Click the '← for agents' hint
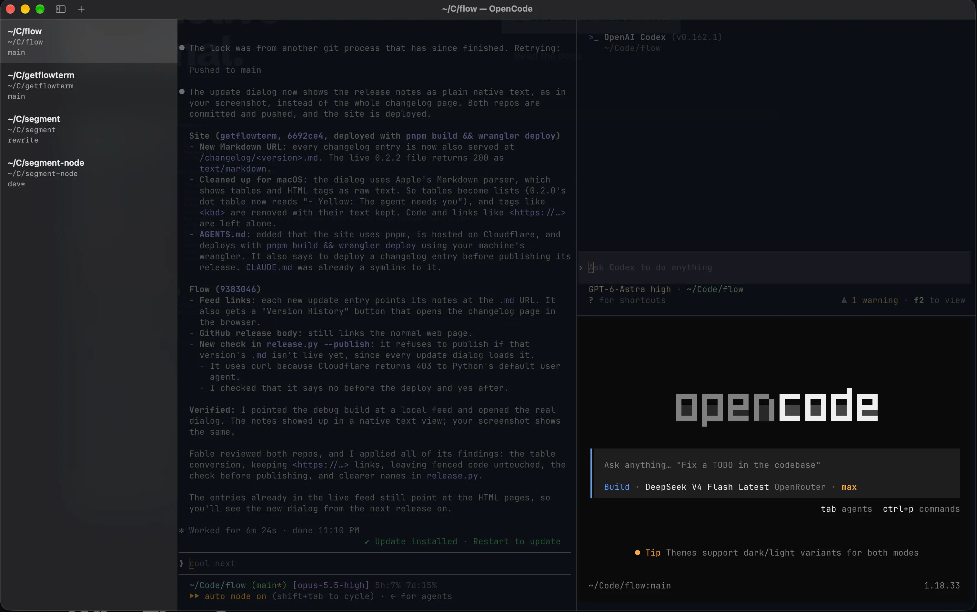The width and height of the screenshot is (977, 612). pos(421,596)
